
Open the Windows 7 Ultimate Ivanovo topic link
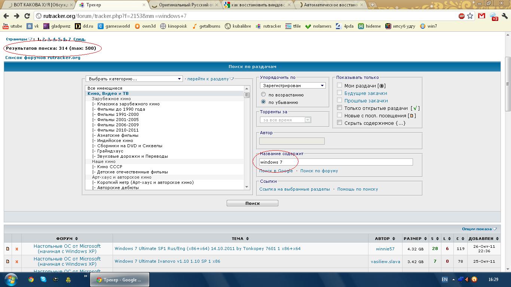coord(167,261)
